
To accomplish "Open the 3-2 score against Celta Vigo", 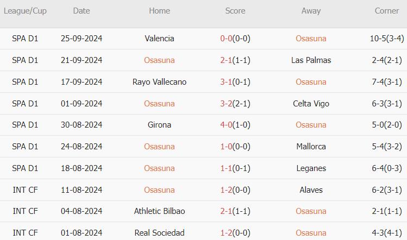I will point(226,104).
